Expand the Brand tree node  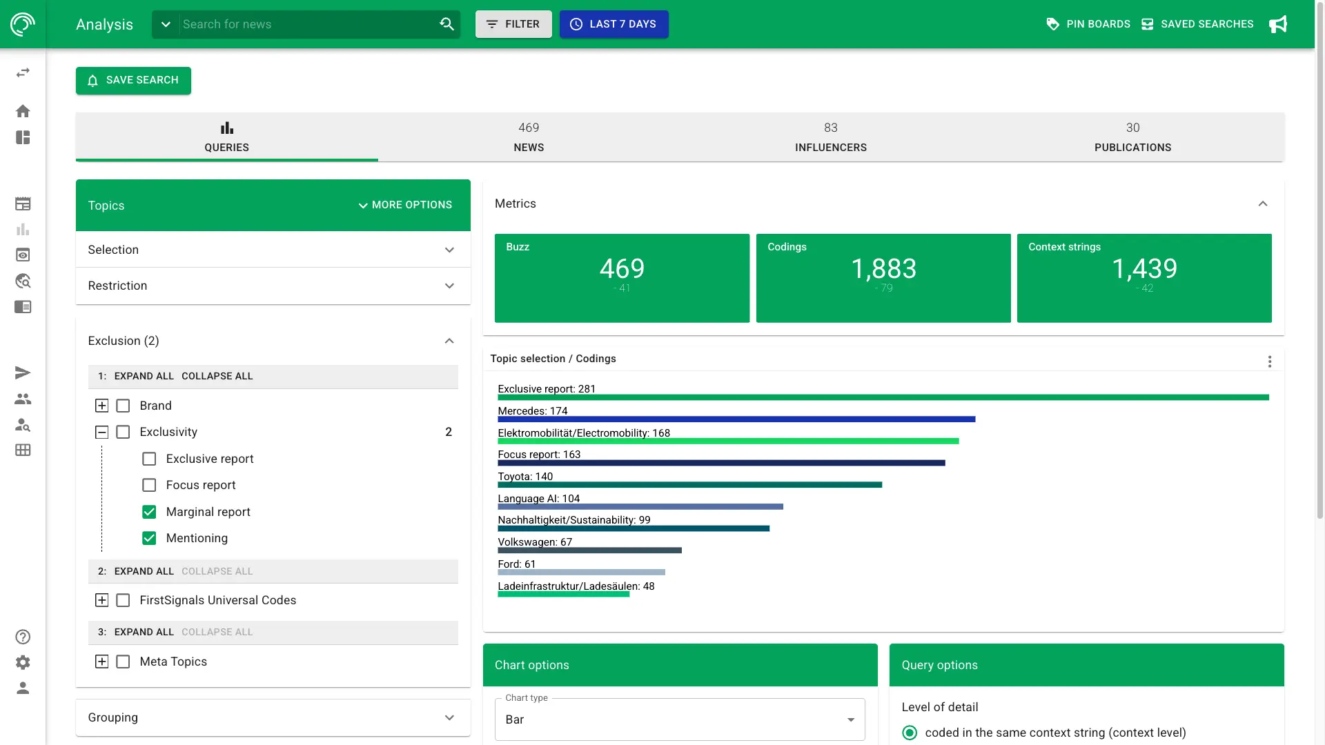(x=101, y=406)
